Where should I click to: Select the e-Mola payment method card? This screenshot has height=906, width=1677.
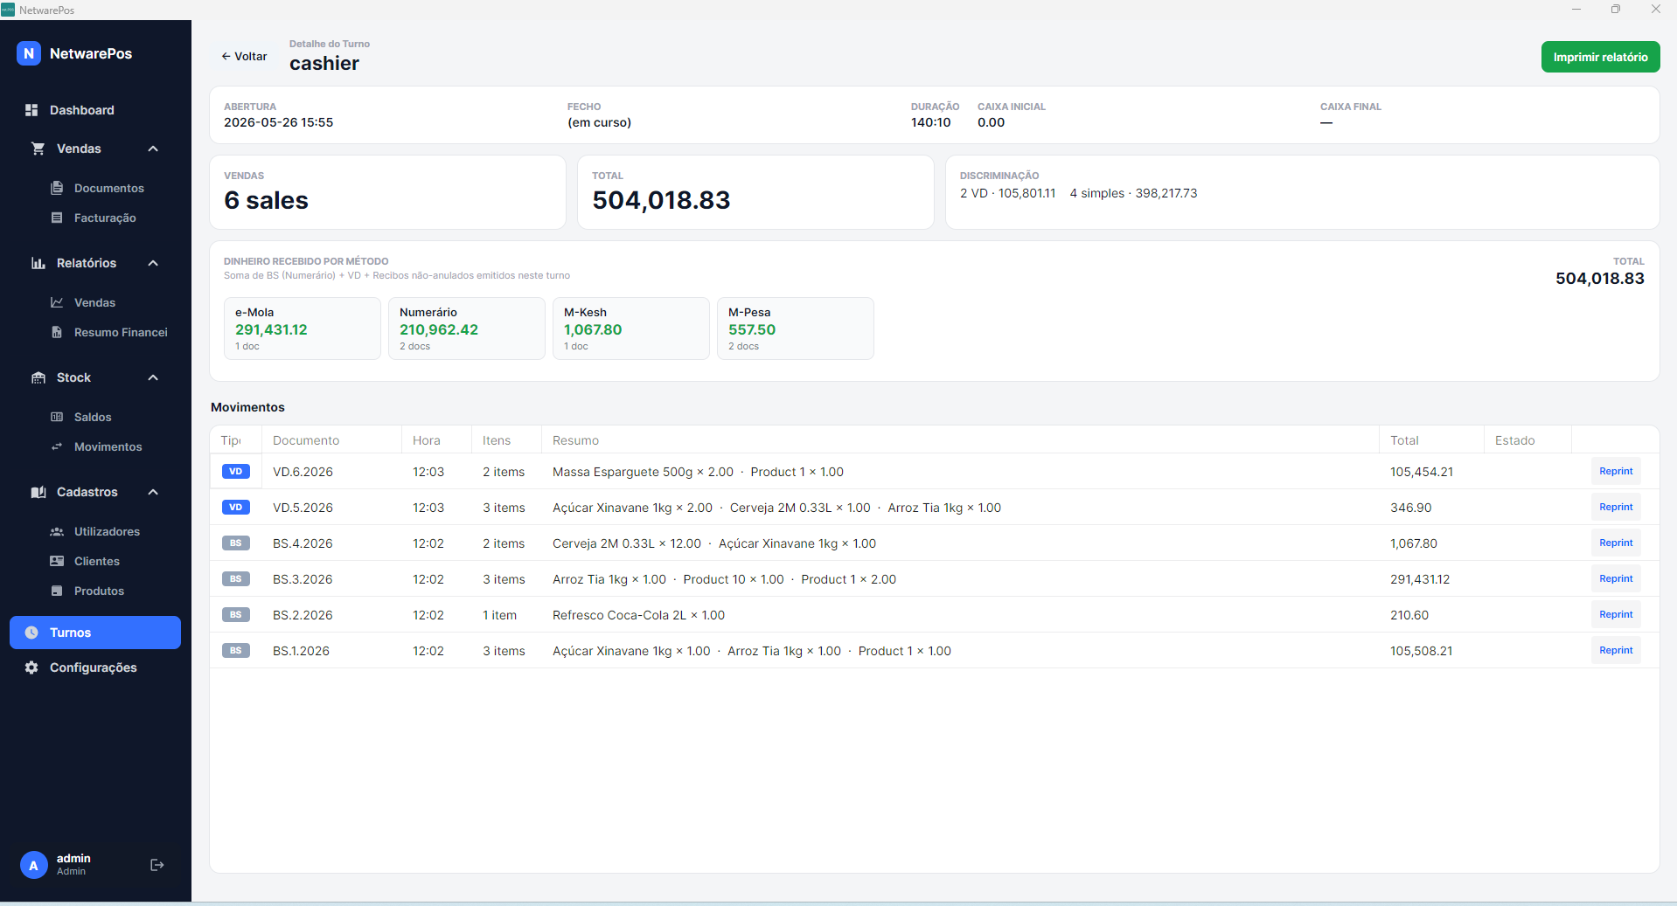point(303,329)
